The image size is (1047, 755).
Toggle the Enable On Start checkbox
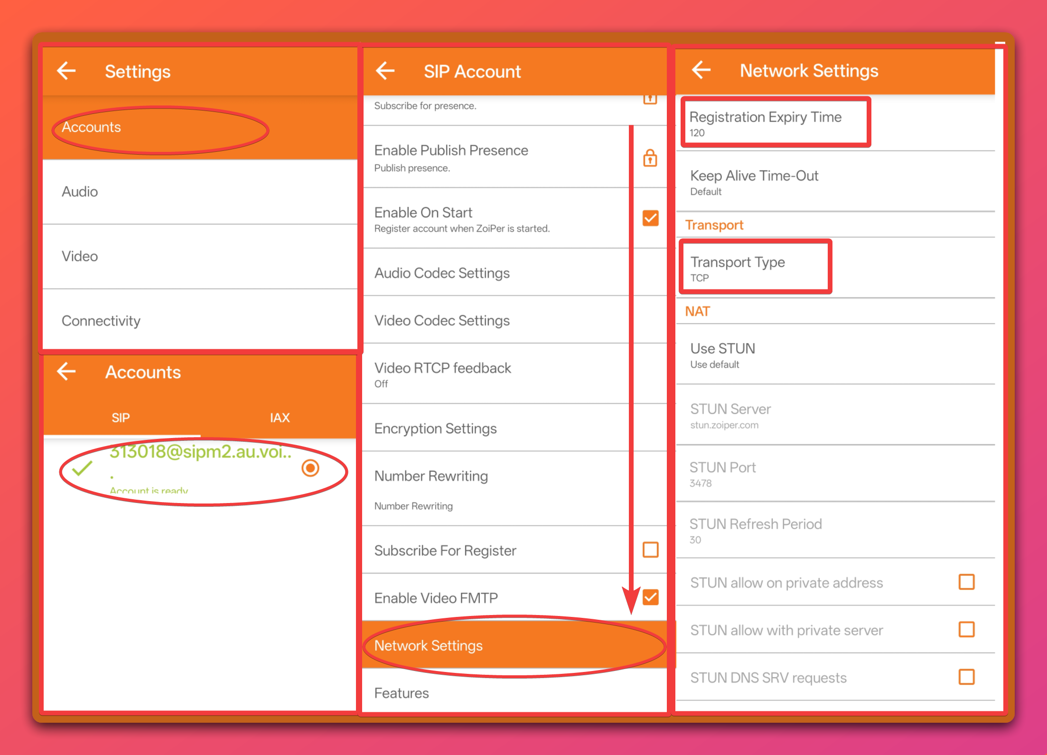pos(650,218)
